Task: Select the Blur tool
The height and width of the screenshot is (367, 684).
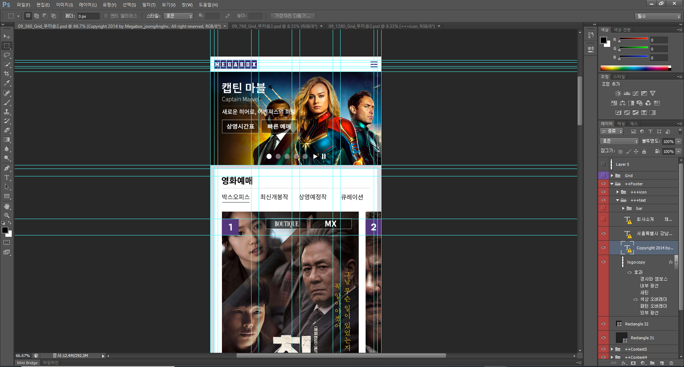Action: tap(7, 149)
